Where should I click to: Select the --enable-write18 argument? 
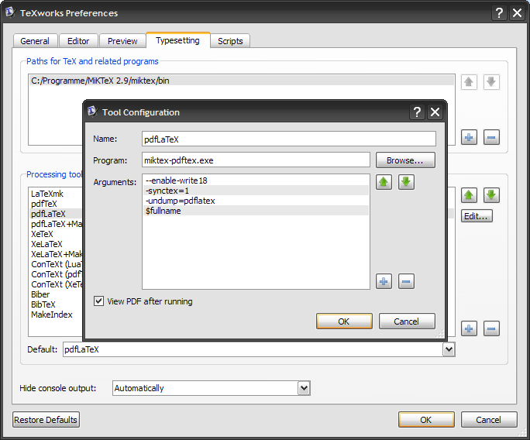click(x=256, y=180)
